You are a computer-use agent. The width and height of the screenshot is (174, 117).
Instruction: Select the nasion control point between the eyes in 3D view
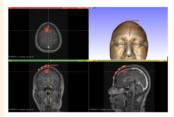pyautogui.click(x=129, y=42)
